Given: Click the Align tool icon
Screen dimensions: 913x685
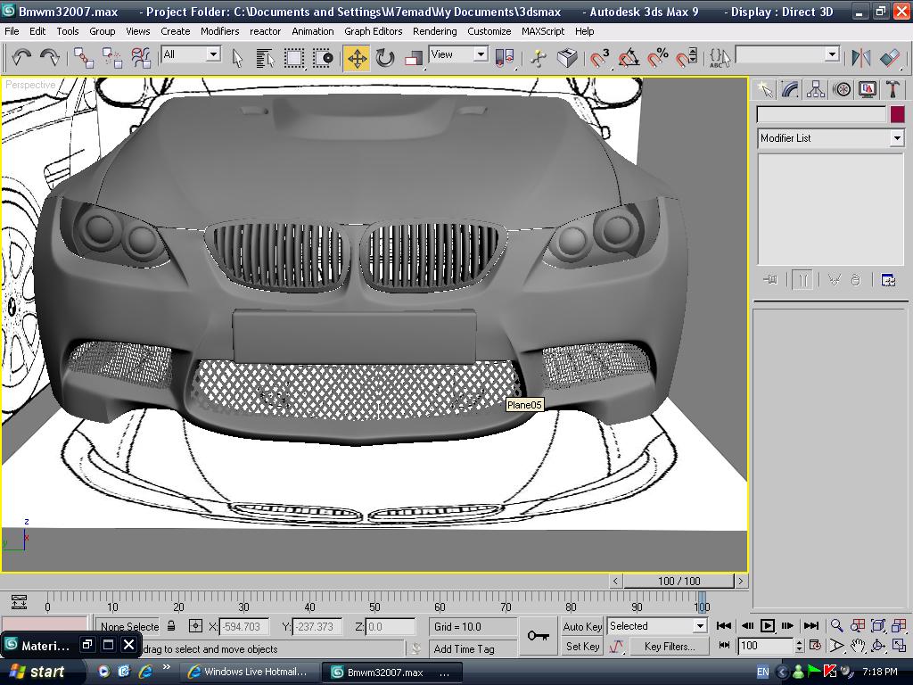Looking at the screenshot, I should coord(890,58).
